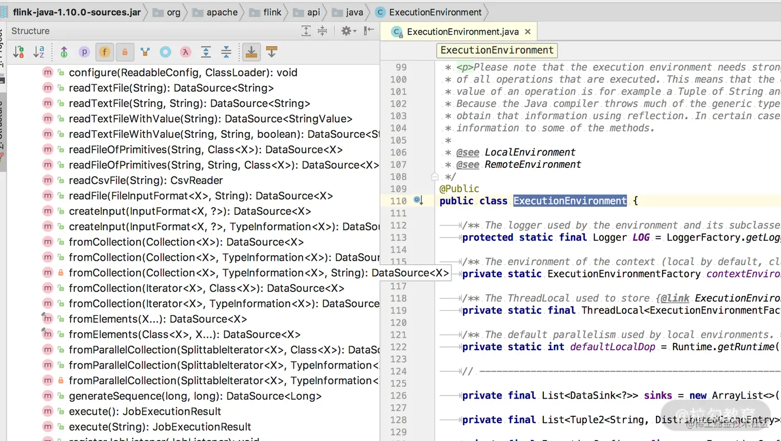
Task: Hide the Structure tool window
Action: pyautogui.click(x=369, y=31)
